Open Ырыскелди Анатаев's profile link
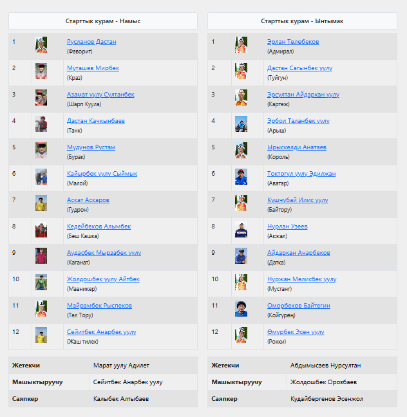Screen dimensions: 407x417 [x=296, y=147]
